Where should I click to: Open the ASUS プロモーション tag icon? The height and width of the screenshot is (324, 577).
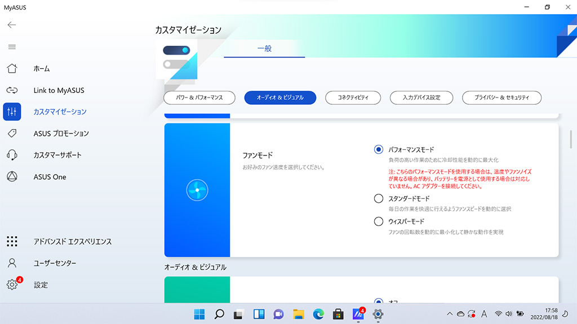(x=12, y=134)
